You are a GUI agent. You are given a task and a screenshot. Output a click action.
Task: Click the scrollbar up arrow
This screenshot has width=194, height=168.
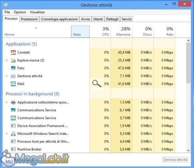(x=188, y=41)
